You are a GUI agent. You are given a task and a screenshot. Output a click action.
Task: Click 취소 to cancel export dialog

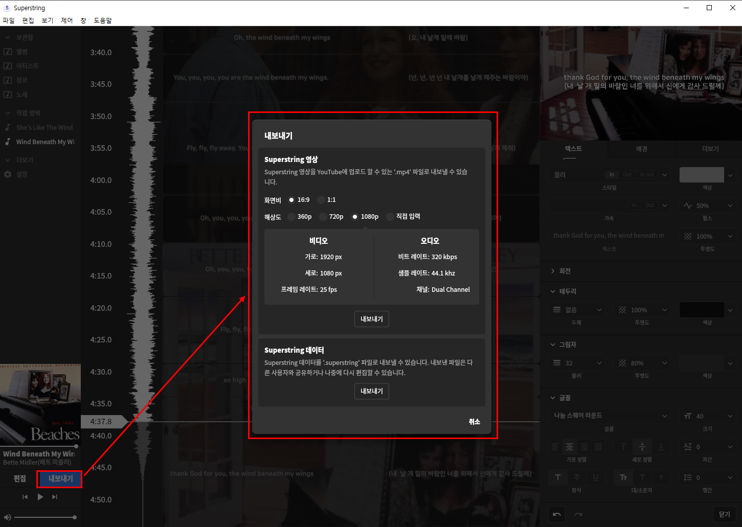[475, 422]
